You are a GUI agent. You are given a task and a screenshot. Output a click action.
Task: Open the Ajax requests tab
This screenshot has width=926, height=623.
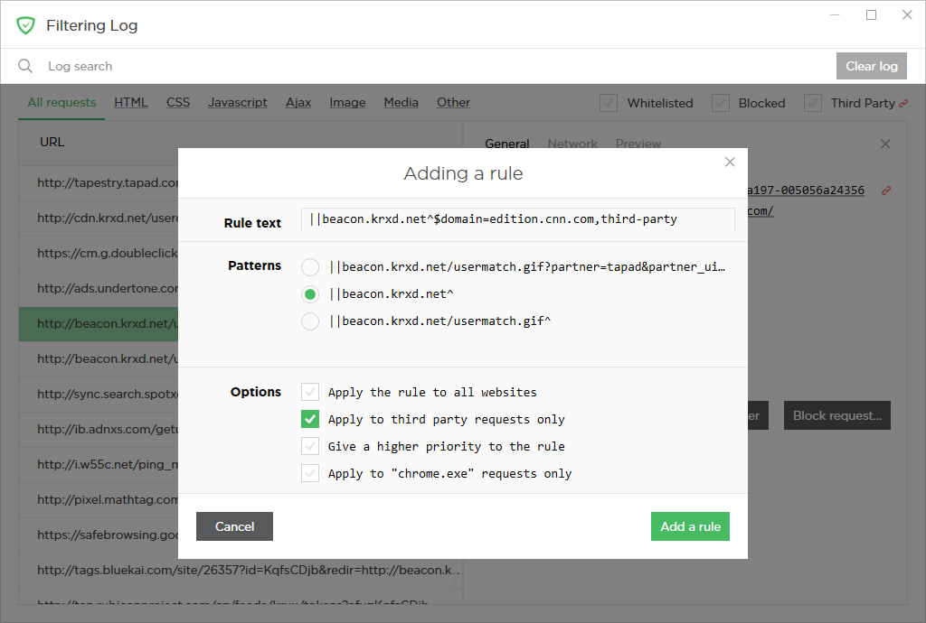298,103
